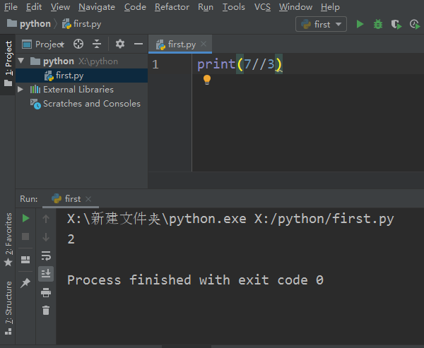Toggle the pin tab icon in Run panel

[25, 282]
